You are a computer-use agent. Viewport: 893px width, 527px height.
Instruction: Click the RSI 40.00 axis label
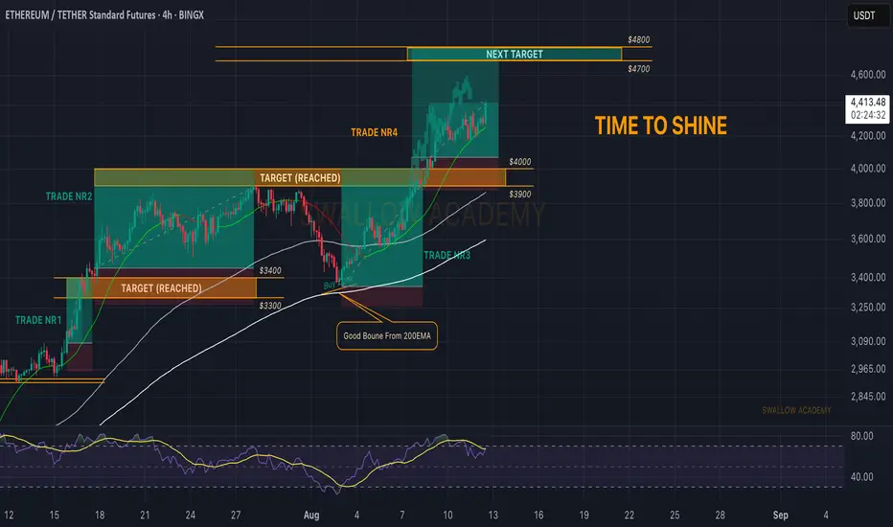[861, 477]
